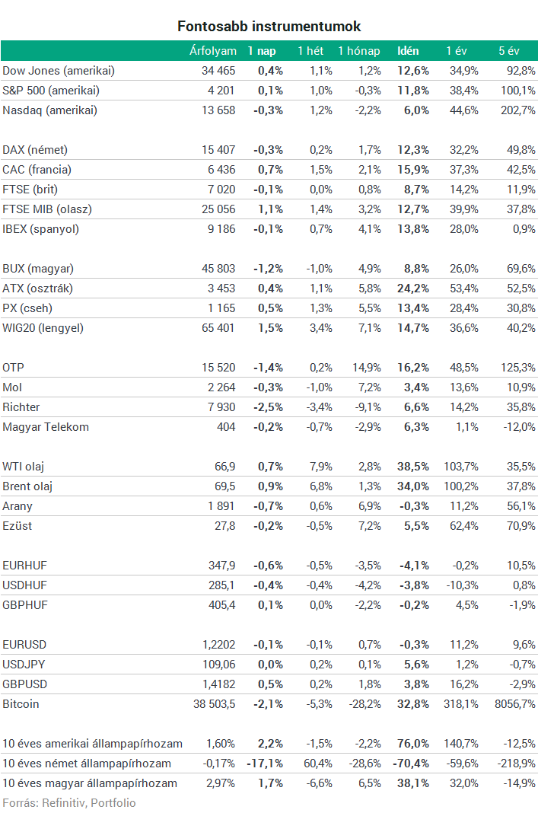Click the Fontosabb instrumentumok title

tap(269, 26)
